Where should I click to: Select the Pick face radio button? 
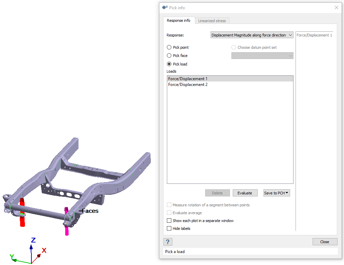click(169, 56)
